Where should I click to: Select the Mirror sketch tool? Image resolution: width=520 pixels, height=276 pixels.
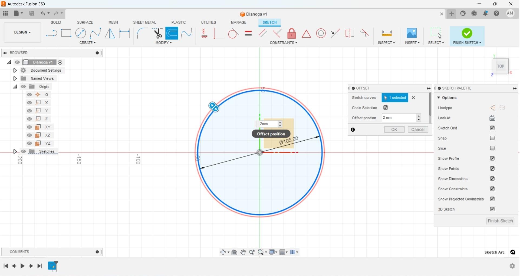110,33
